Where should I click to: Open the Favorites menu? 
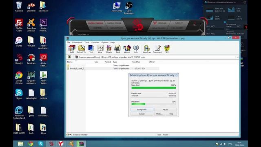tap(95, 42)
